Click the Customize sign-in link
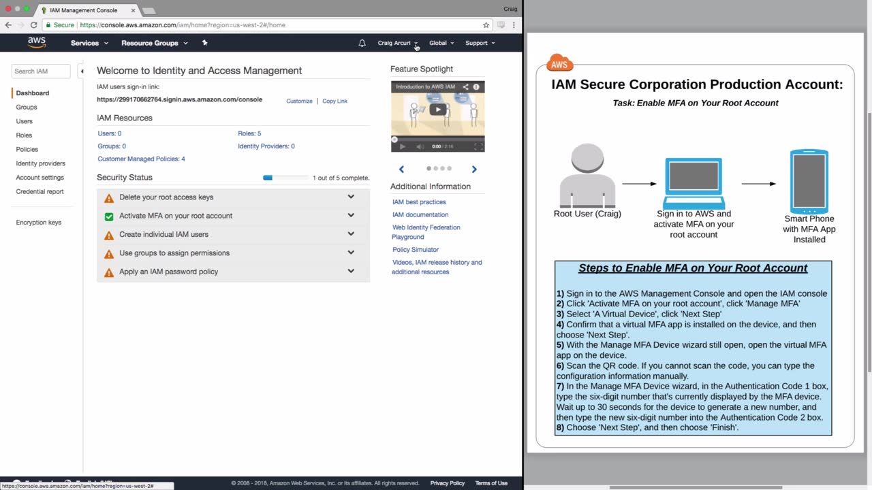Image resolution: width=872 pixels, height=490 pixels. pyautogui.click(x=299, y=101)
